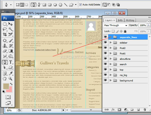Screen dimensions: 151x115
Task: Hide the rss_big group
Action: point(105,75)
